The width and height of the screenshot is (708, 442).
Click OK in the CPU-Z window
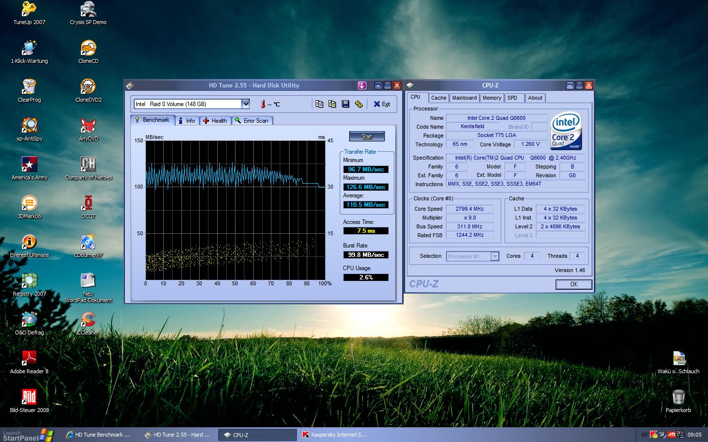[x=573, y=284]
